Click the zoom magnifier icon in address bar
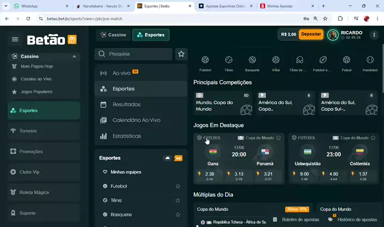384x227 pixels. 316,19
